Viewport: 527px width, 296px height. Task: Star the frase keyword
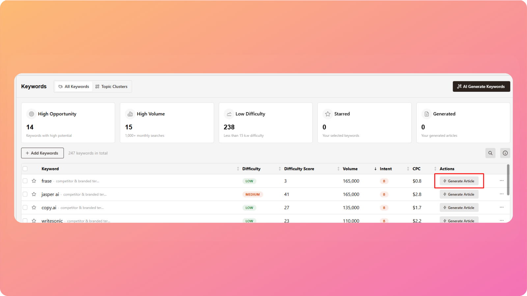[x=34, y=181]
